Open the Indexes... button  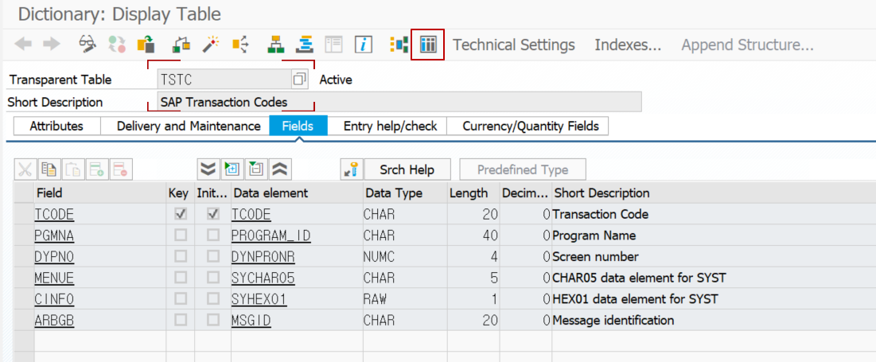click(628, 45)
